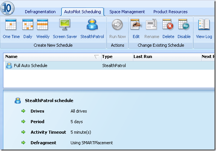The image size is (216, 151).
Task: Click the StealthPatrol type cell
Action: coord(114,66)
